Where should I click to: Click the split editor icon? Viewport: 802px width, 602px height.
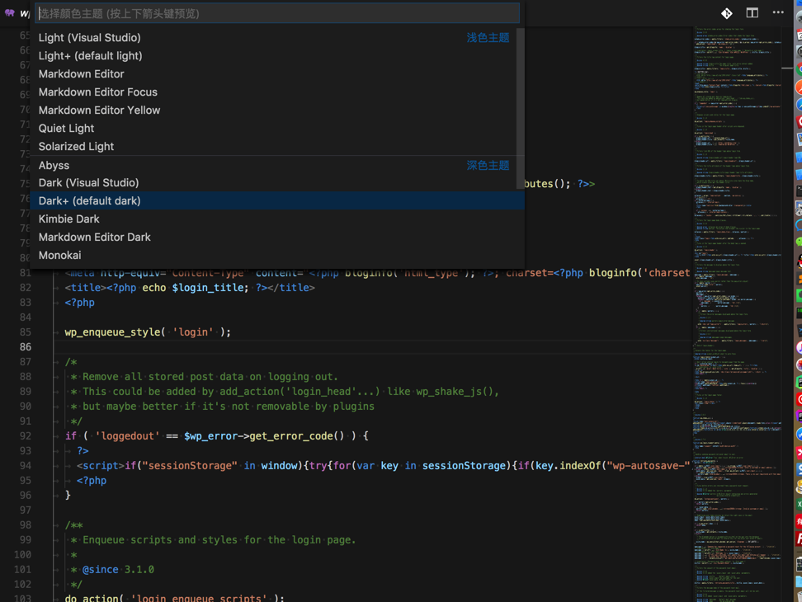[752, 13]
